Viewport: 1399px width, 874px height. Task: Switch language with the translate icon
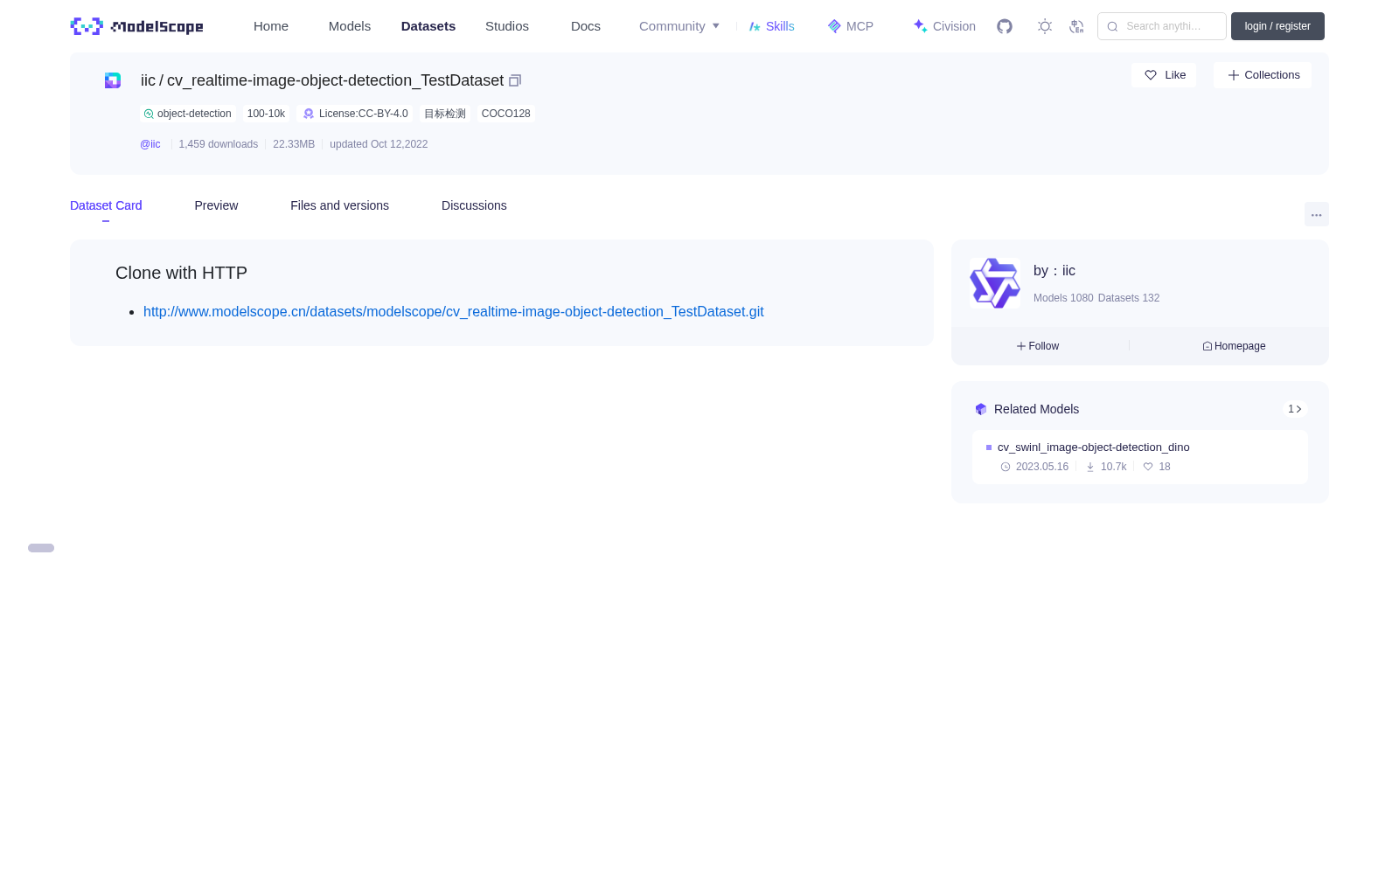pos(1076,26)
